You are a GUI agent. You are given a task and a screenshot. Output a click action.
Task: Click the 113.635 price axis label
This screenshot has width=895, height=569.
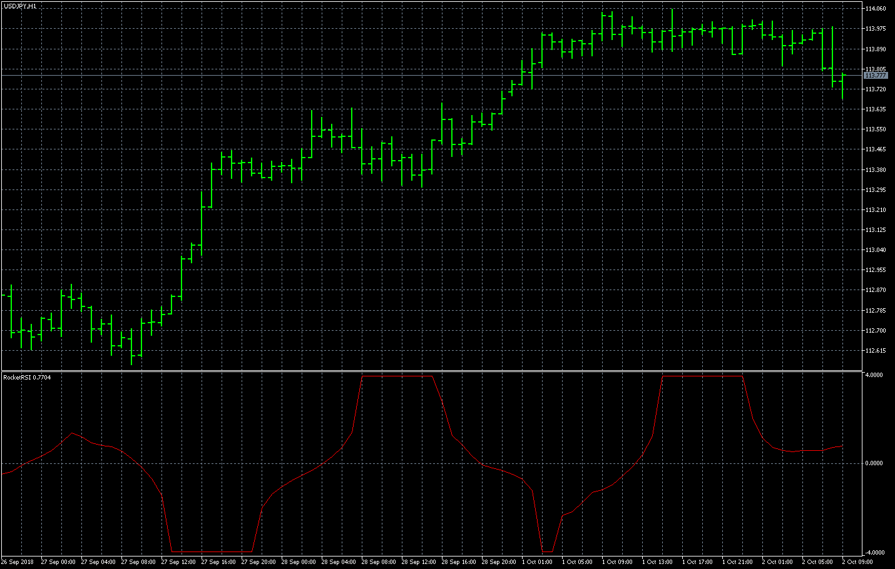tap(876, 109)
